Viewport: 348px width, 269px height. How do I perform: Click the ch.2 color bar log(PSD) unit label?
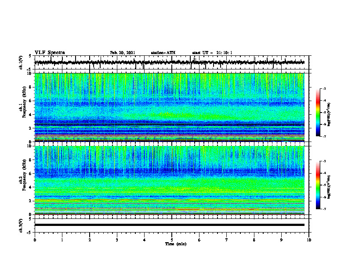(x=329, y=187)
